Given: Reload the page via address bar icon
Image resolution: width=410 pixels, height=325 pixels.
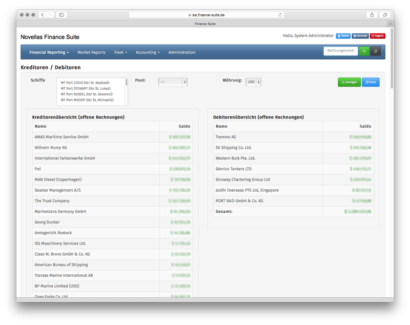Looking at the screenshot, I should click(x=280, y=15).
